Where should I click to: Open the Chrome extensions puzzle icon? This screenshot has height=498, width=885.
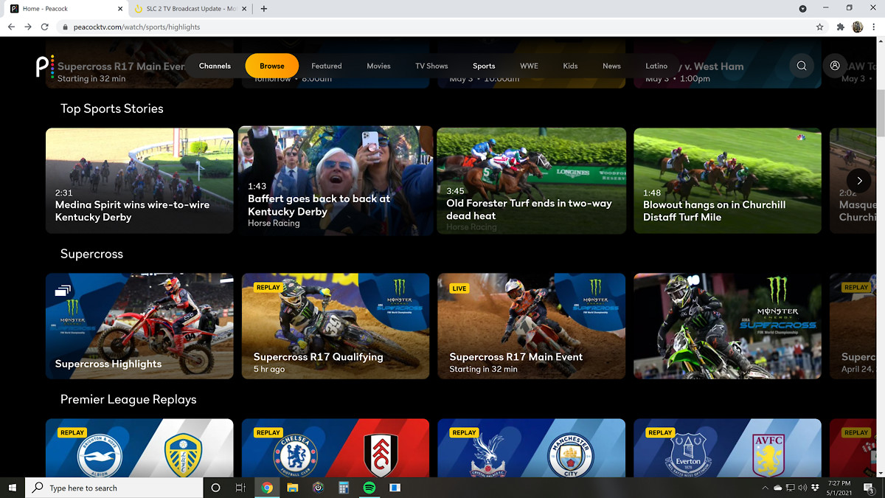coord(840,27)
